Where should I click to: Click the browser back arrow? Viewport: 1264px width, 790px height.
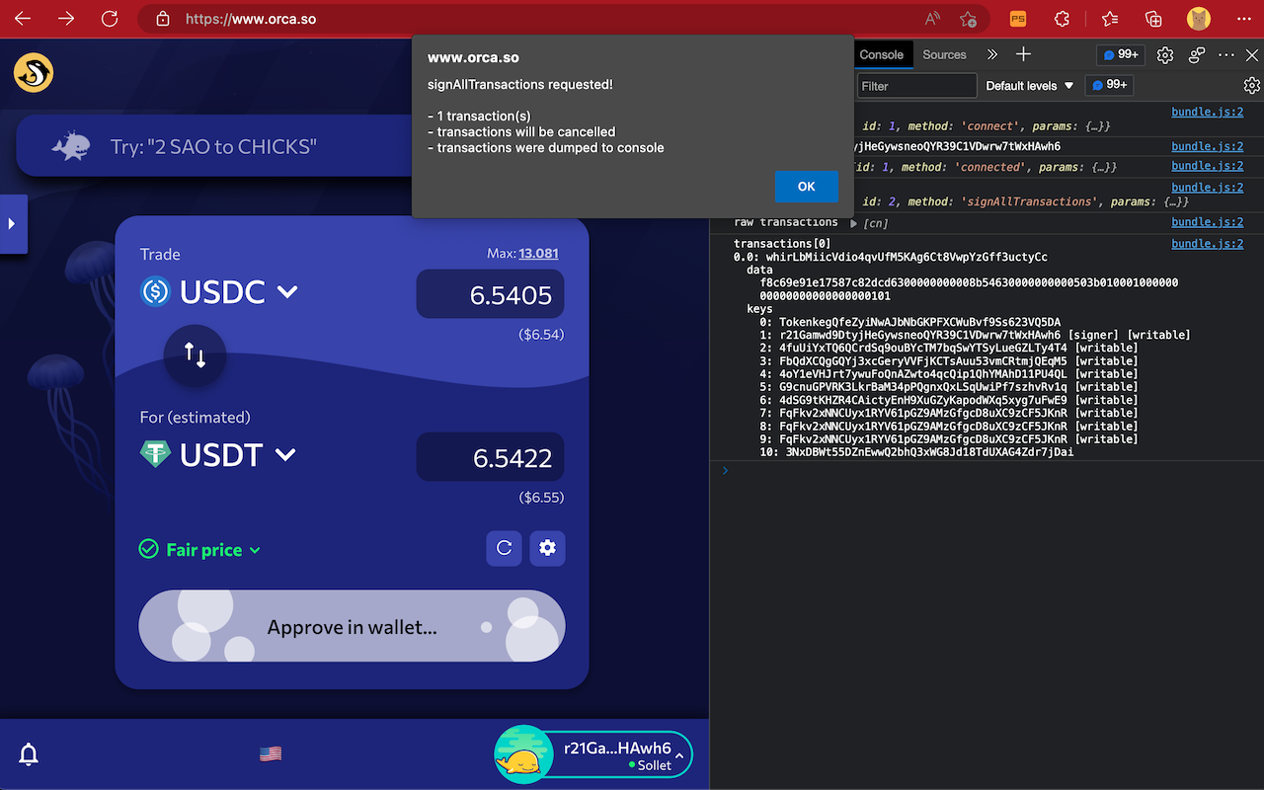22,18
